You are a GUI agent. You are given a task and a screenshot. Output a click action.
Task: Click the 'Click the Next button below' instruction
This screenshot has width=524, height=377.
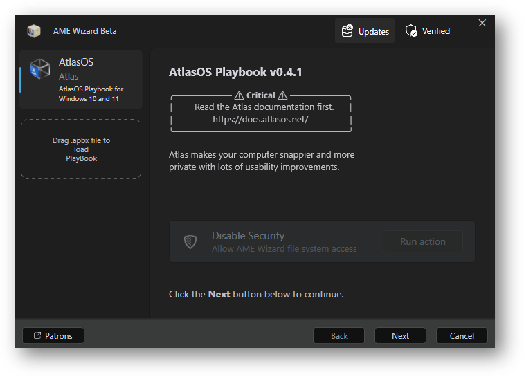(256, 294)
